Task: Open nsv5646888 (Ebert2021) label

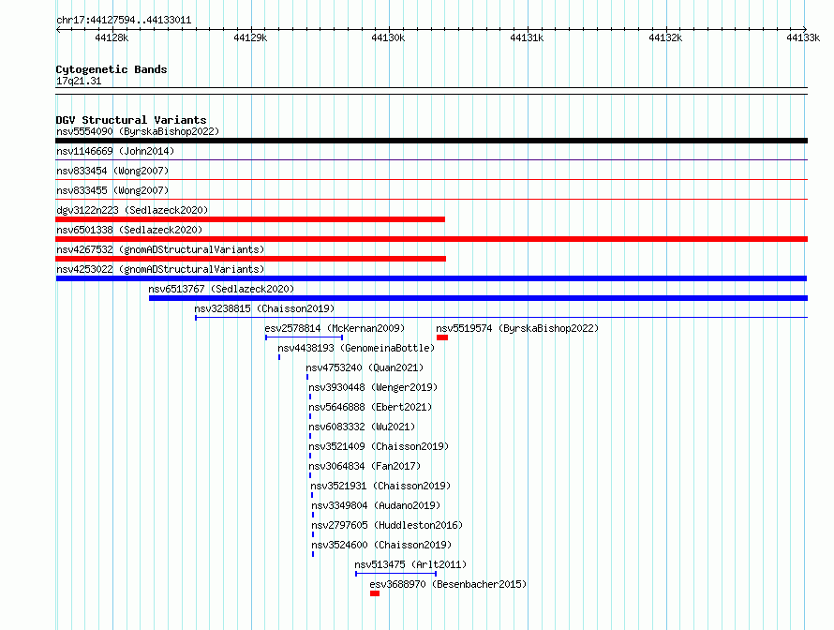Action: pos(371,407)
